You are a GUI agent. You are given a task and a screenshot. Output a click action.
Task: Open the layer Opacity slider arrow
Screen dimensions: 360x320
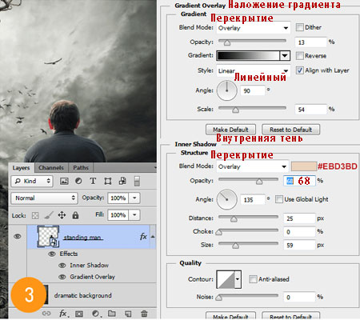(x=134, y=198)
